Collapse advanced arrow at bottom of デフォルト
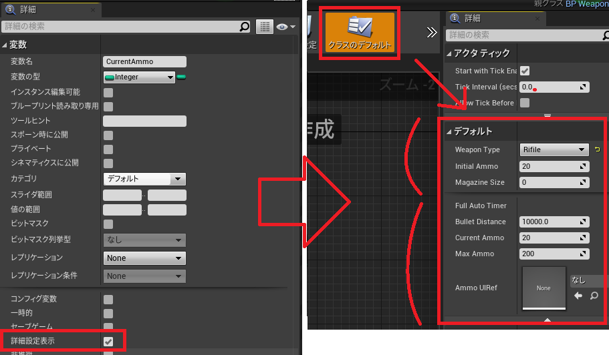 [547, 320]
